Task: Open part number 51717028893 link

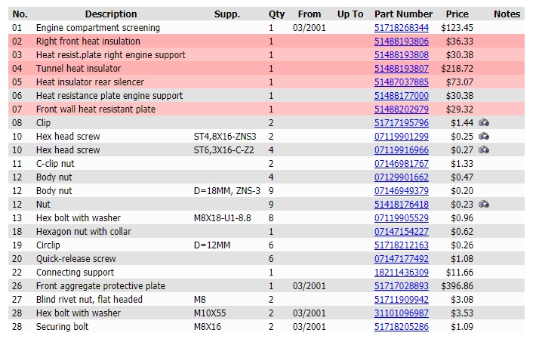Action: (x=402, y=285)
